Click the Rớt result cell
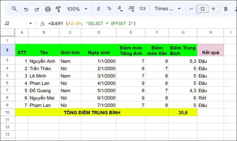This screenshot has height=141, width=237. click(210, 98)
